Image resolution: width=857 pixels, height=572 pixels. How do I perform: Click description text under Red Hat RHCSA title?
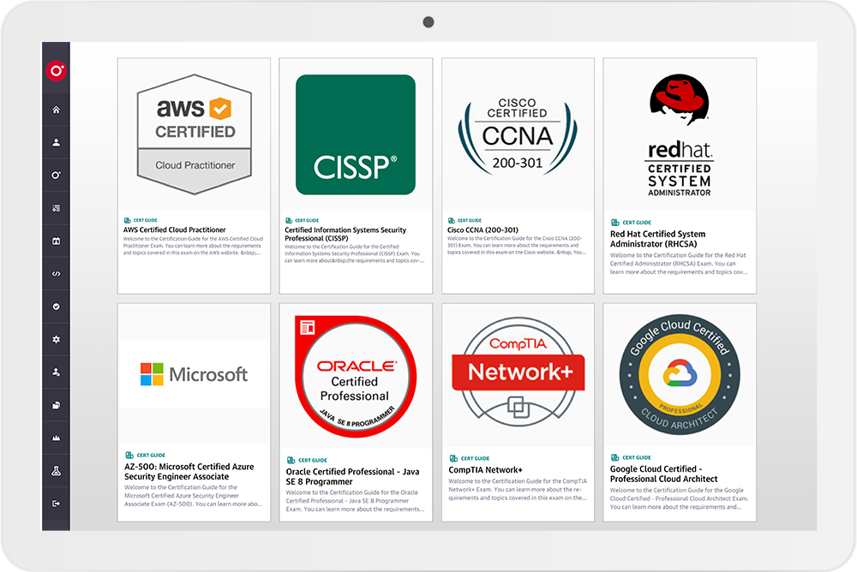click(679, 264)
